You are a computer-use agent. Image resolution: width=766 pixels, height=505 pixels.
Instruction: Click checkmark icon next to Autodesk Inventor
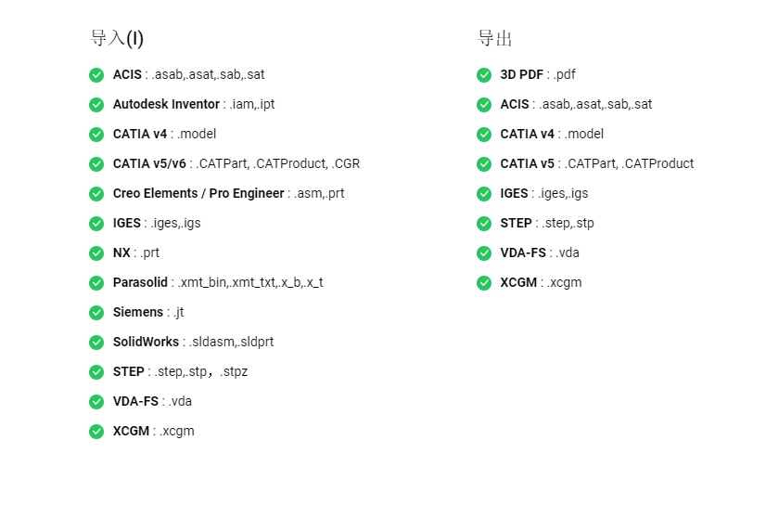pos(96,105)
